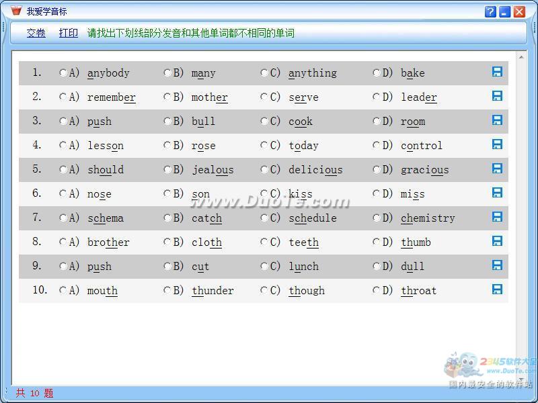Select option D throat in question 10
The width and height of the screenshot is (538, 403).
click(377, 290)
